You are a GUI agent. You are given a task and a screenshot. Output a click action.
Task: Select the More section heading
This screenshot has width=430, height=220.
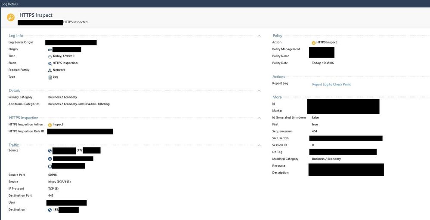[x=277, y=97]
